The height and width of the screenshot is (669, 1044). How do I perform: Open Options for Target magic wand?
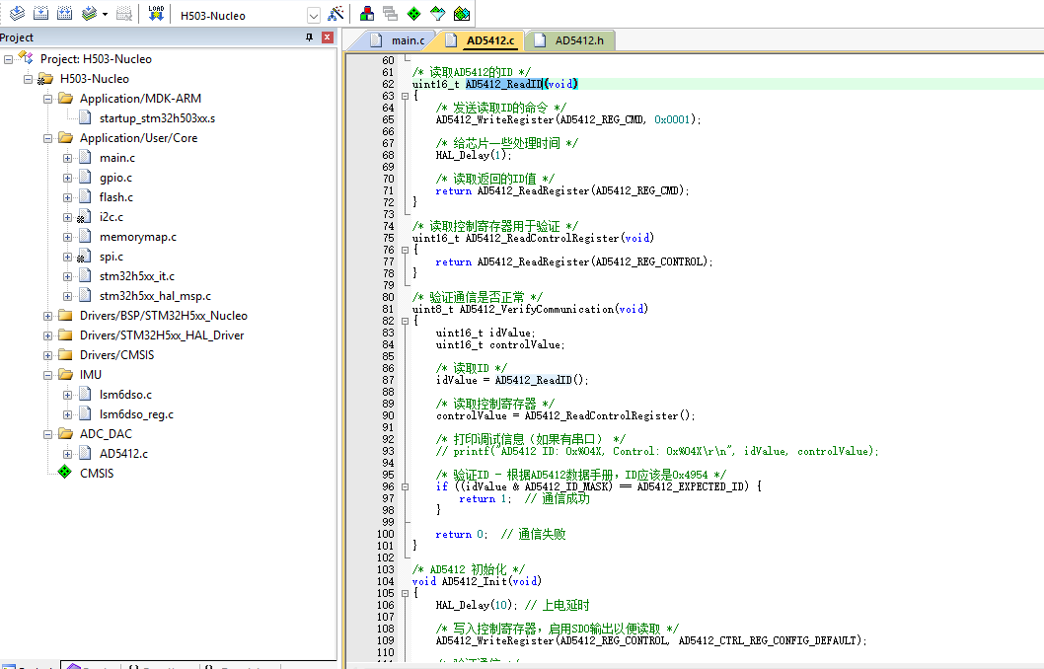click(x=336, y=14)
